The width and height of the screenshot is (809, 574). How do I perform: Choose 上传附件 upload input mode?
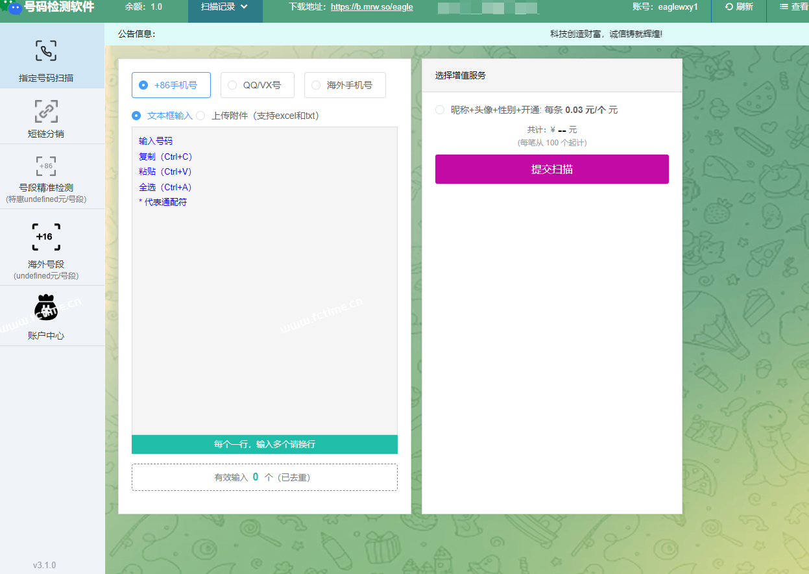(200, 116)
